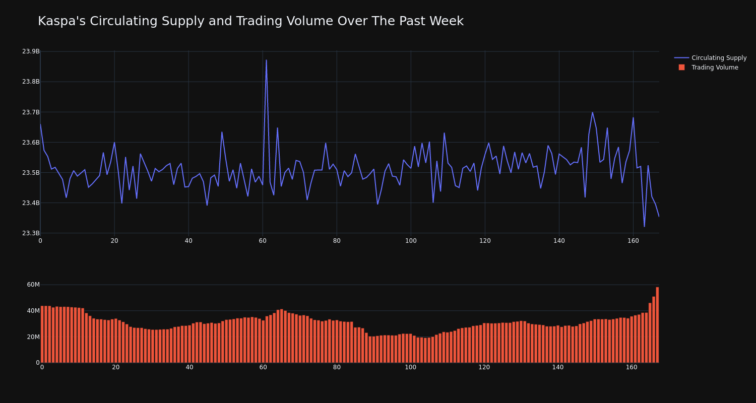Click the tallest trading volume bar at far right
Image resolution: width=756 pixels, height=403 pixels.
(657, 325)
